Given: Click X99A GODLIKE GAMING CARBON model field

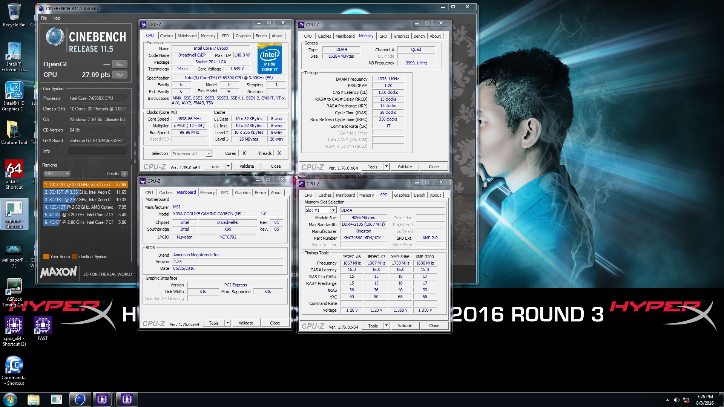Looking at the screenshot, I should click(x=208, y=214).
